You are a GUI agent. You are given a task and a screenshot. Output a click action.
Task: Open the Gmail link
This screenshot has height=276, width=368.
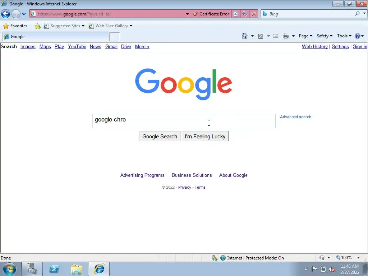pyautogui.click(x=111, y=46)
